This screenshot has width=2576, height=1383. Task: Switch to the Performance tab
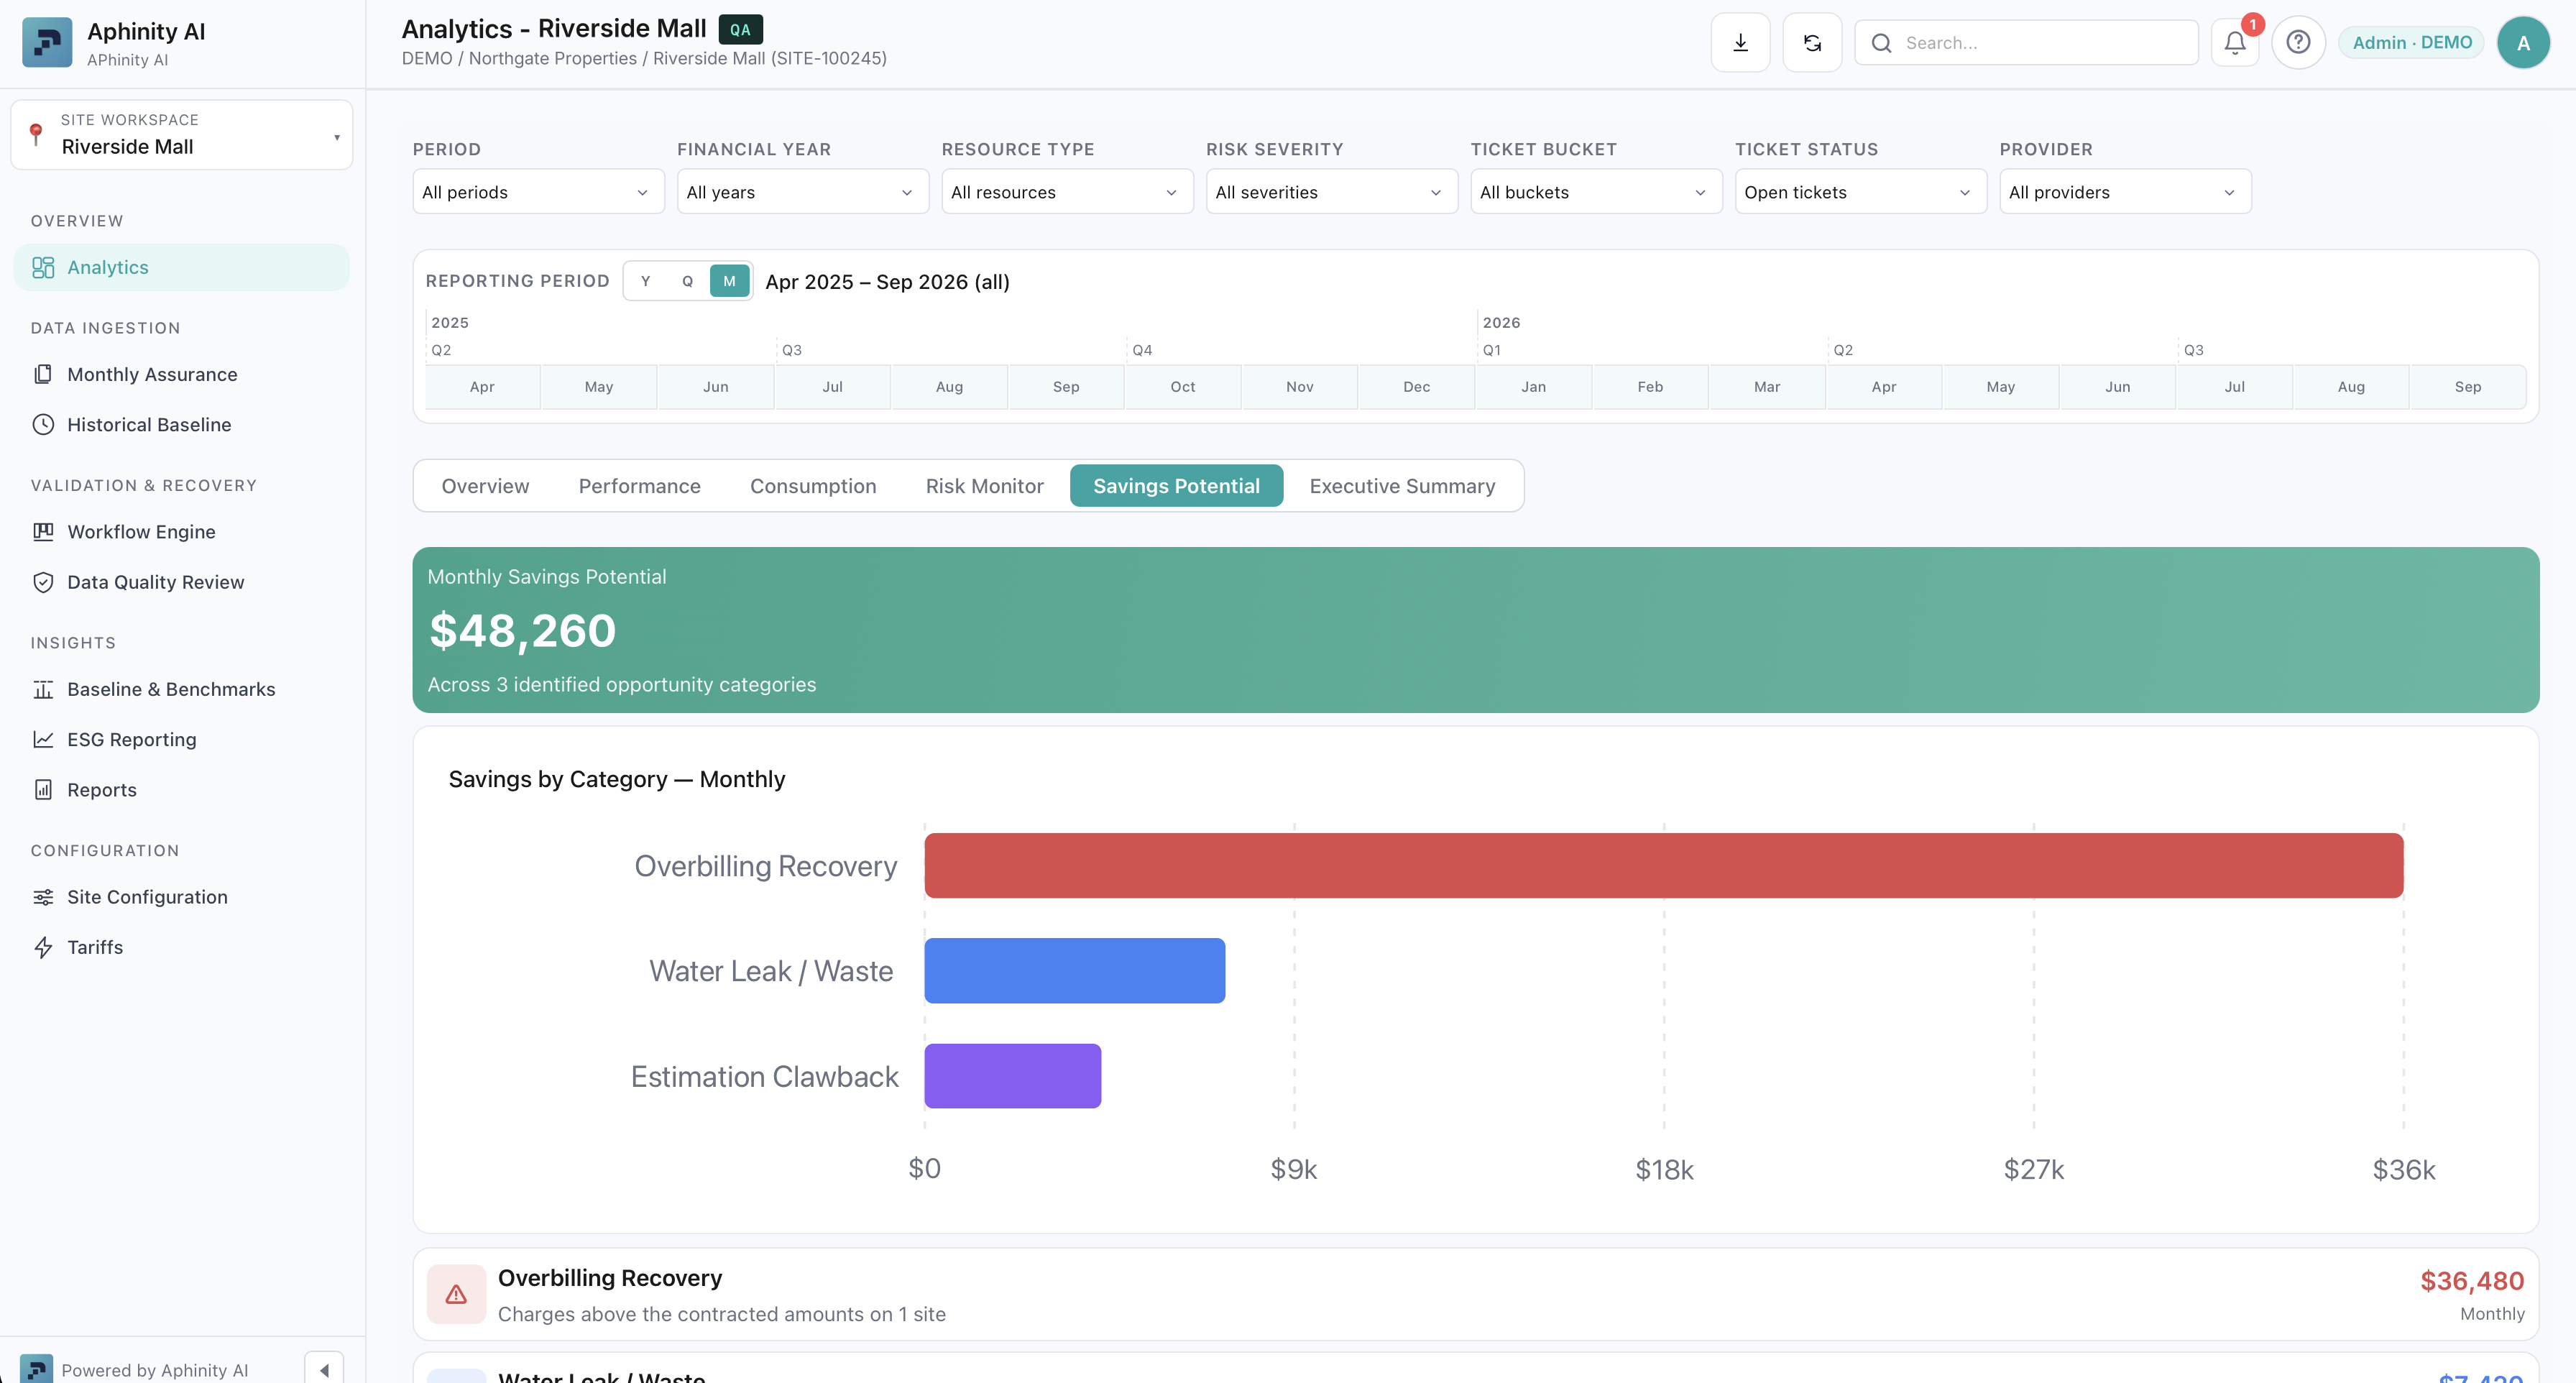pyautogui.click(x=640, y=486)
